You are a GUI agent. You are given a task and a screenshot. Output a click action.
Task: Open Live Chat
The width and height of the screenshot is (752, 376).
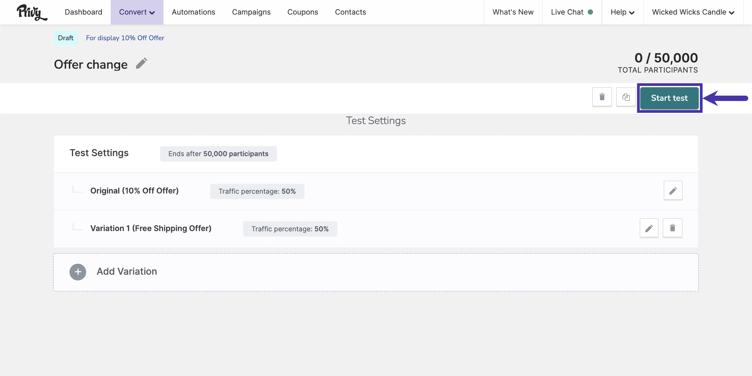pos(572,12)
